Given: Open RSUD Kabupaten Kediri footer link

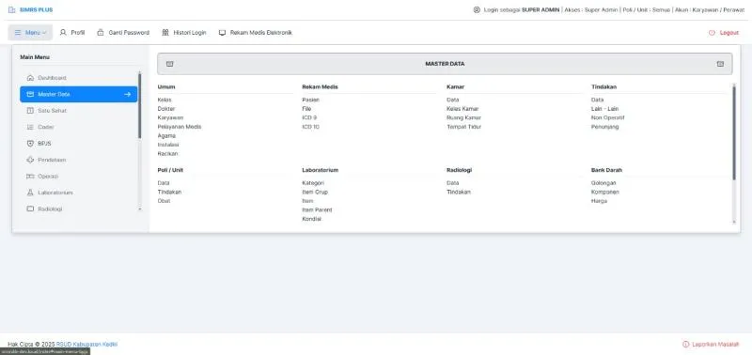Looking at the screenshot, I should (x=86, y=344).
